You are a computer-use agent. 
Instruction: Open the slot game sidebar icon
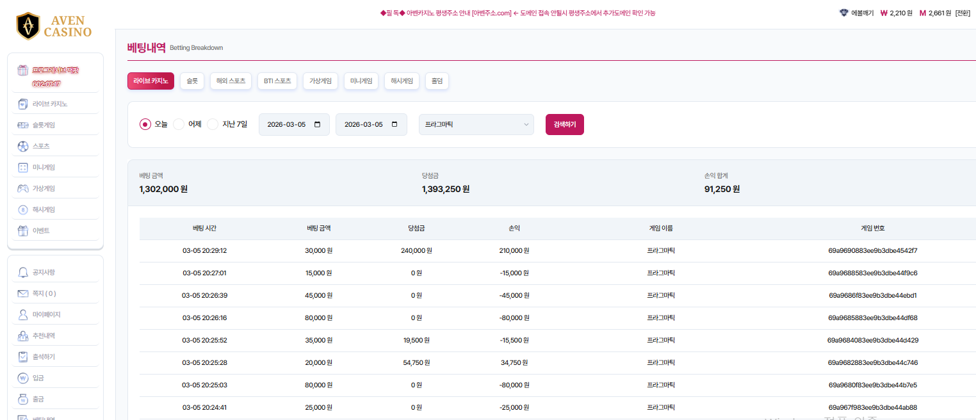(x=23, y=125)
